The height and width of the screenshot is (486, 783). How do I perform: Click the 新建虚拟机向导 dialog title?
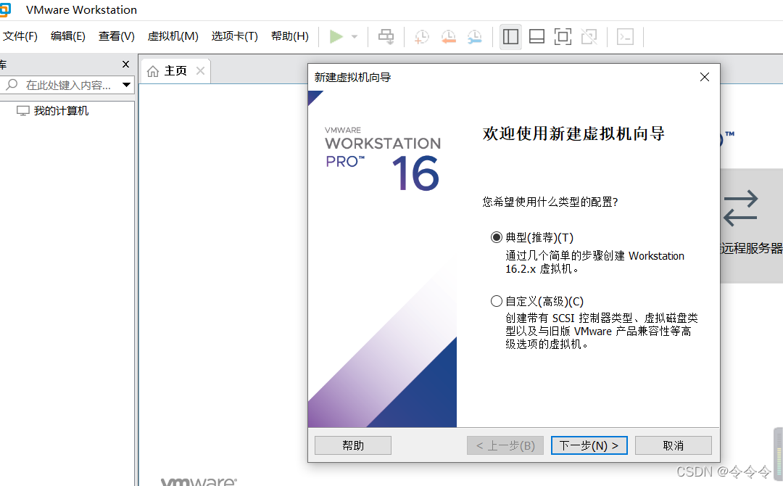pos(352,78)
